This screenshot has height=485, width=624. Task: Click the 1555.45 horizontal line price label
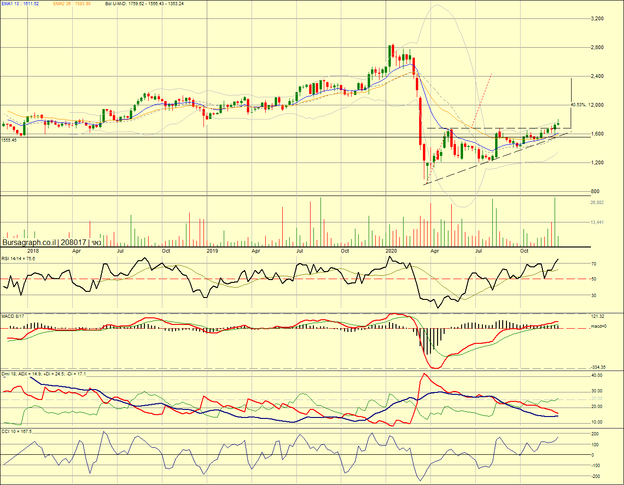pyautogui.click(x=9, y=140)
